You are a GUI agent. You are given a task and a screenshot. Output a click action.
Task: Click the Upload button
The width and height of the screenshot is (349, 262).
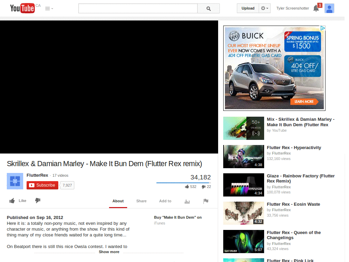pos(248,8)
